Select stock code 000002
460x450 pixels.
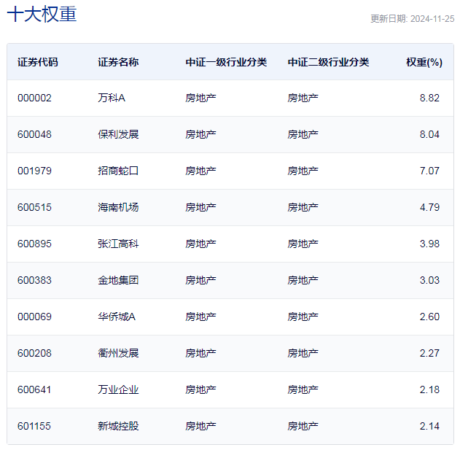pyautogui.click(x=34, y=98)
